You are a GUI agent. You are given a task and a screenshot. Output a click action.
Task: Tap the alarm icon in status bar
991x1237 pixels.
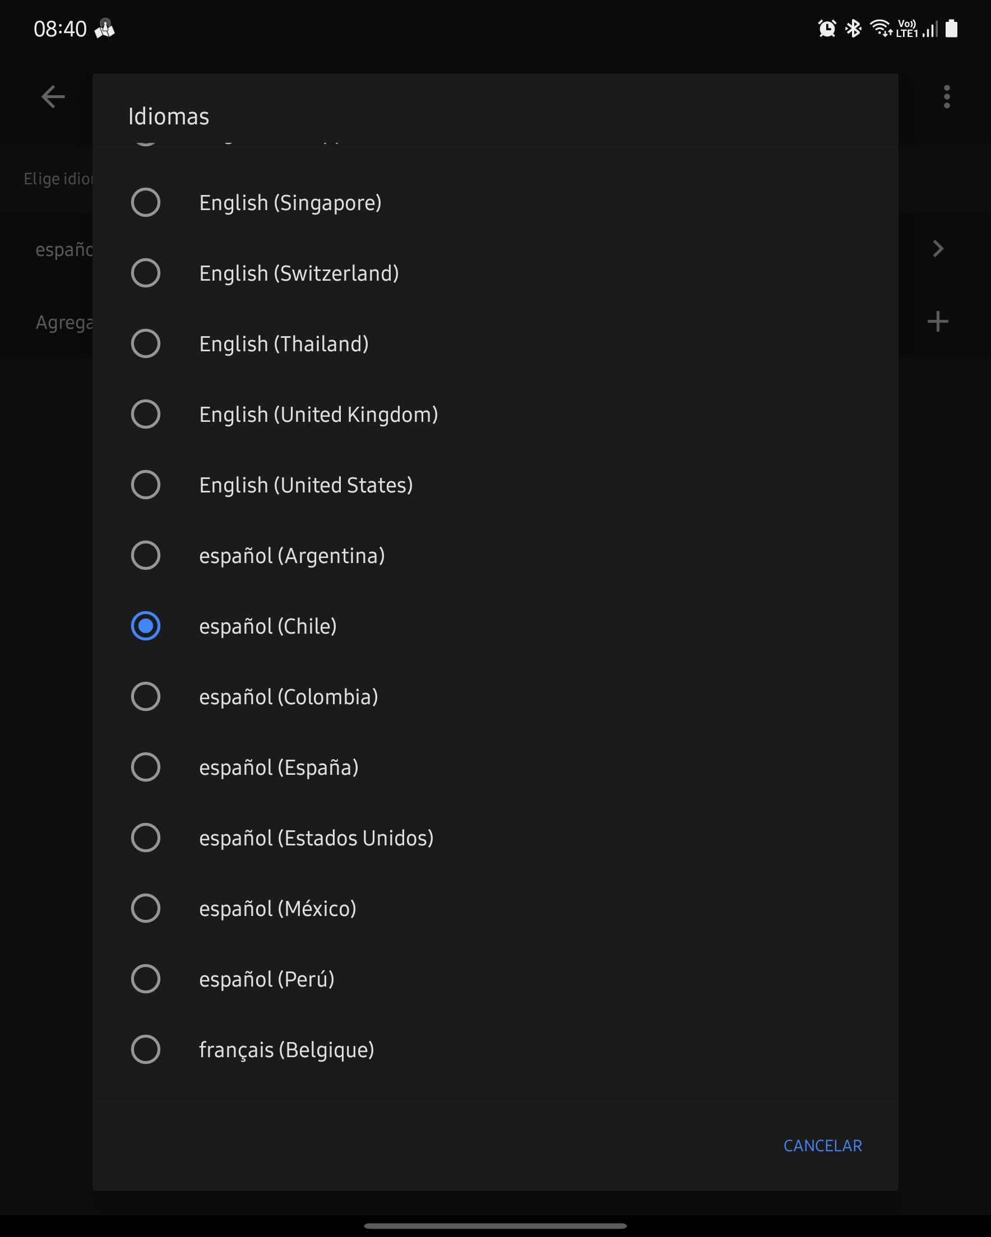pyautogui.click(x=827, y=28)
